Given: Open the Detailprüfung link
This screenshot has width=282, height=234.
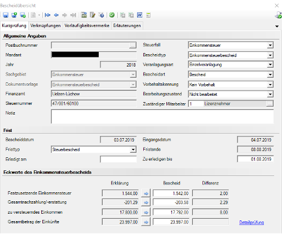Looking at the screenshot, I should point(252,222).
